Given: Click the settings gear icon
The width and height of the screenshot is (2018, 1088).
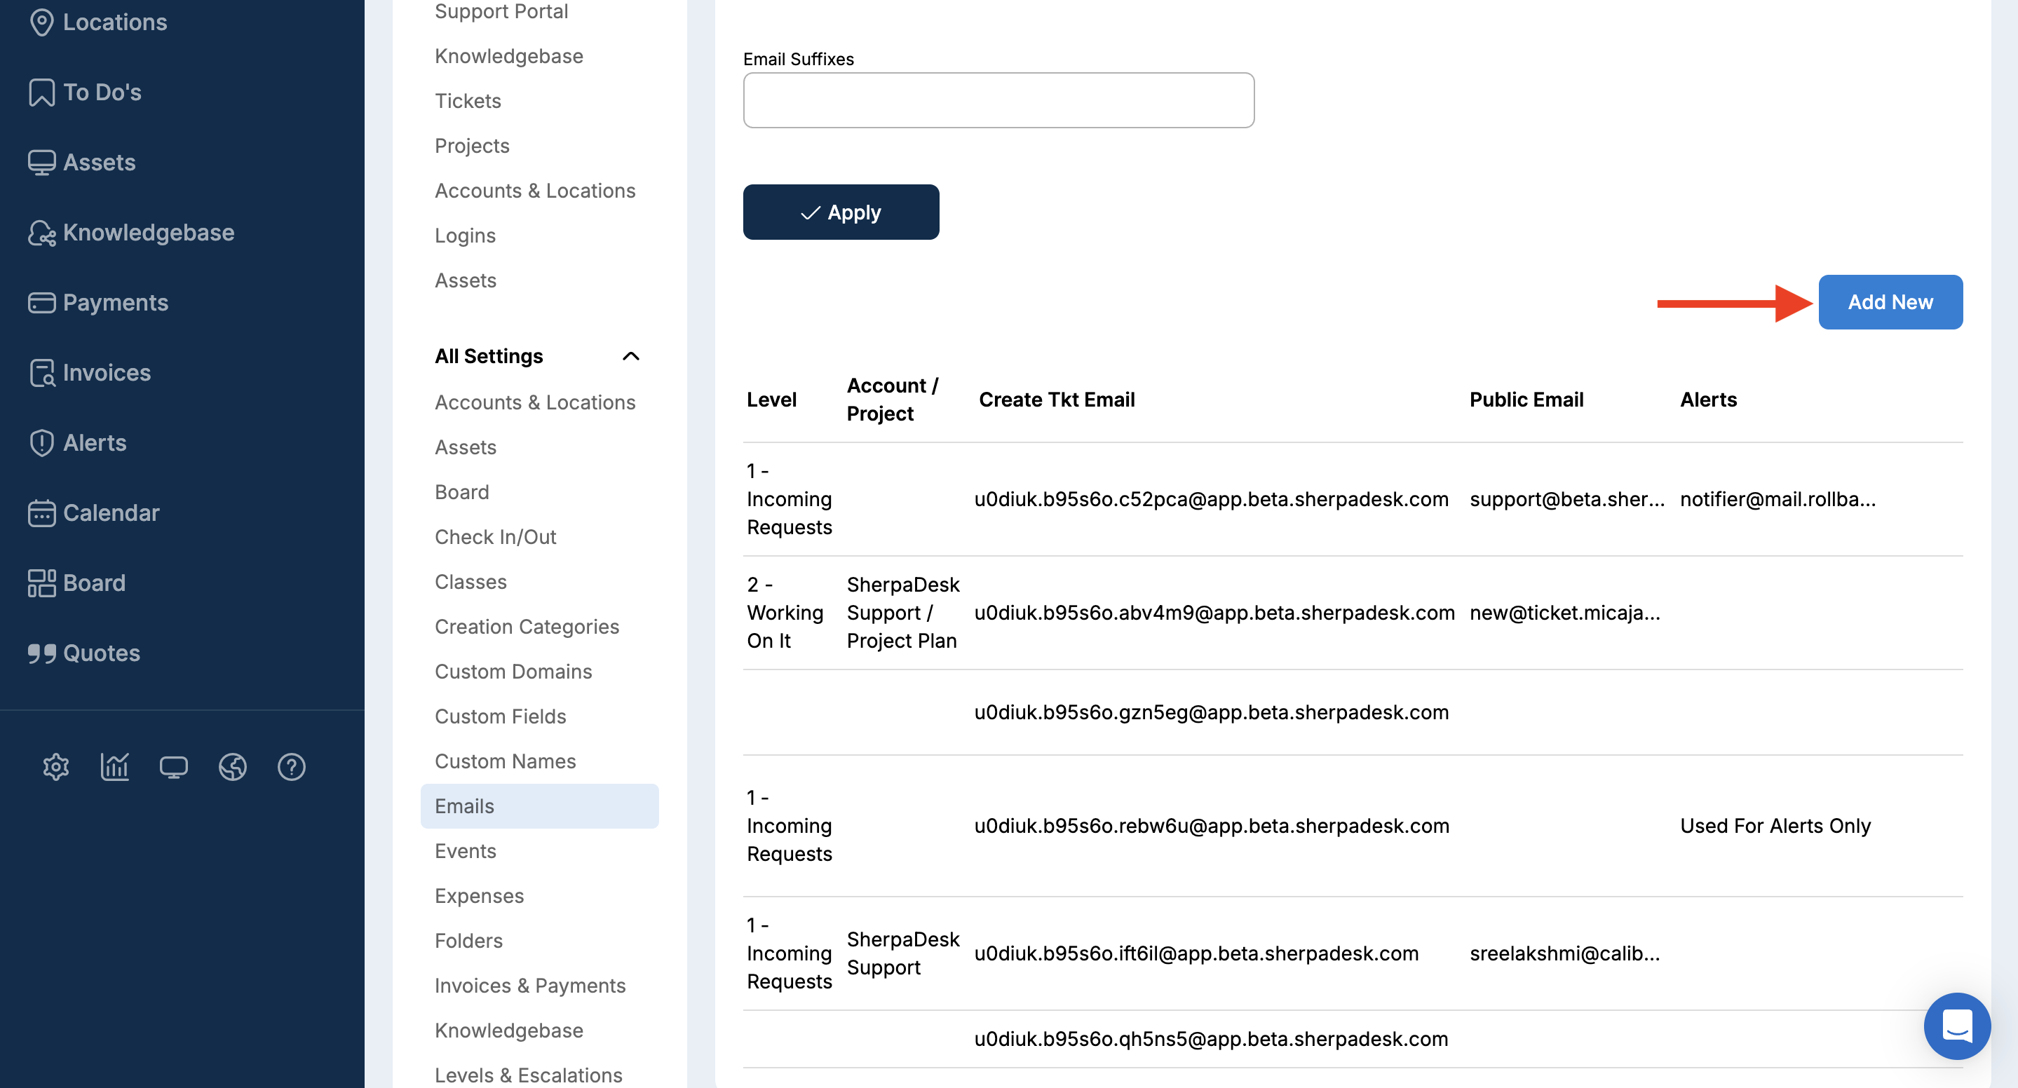Looking at the screenshot, I should pyautogui.click(x=55, y=766).
